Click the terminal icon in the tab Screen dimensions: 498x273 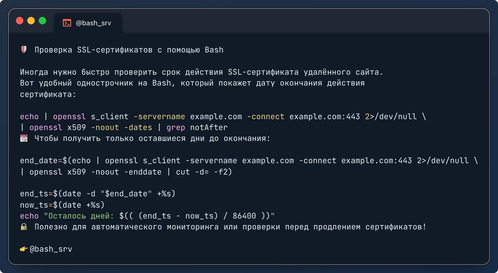(67, 23)
